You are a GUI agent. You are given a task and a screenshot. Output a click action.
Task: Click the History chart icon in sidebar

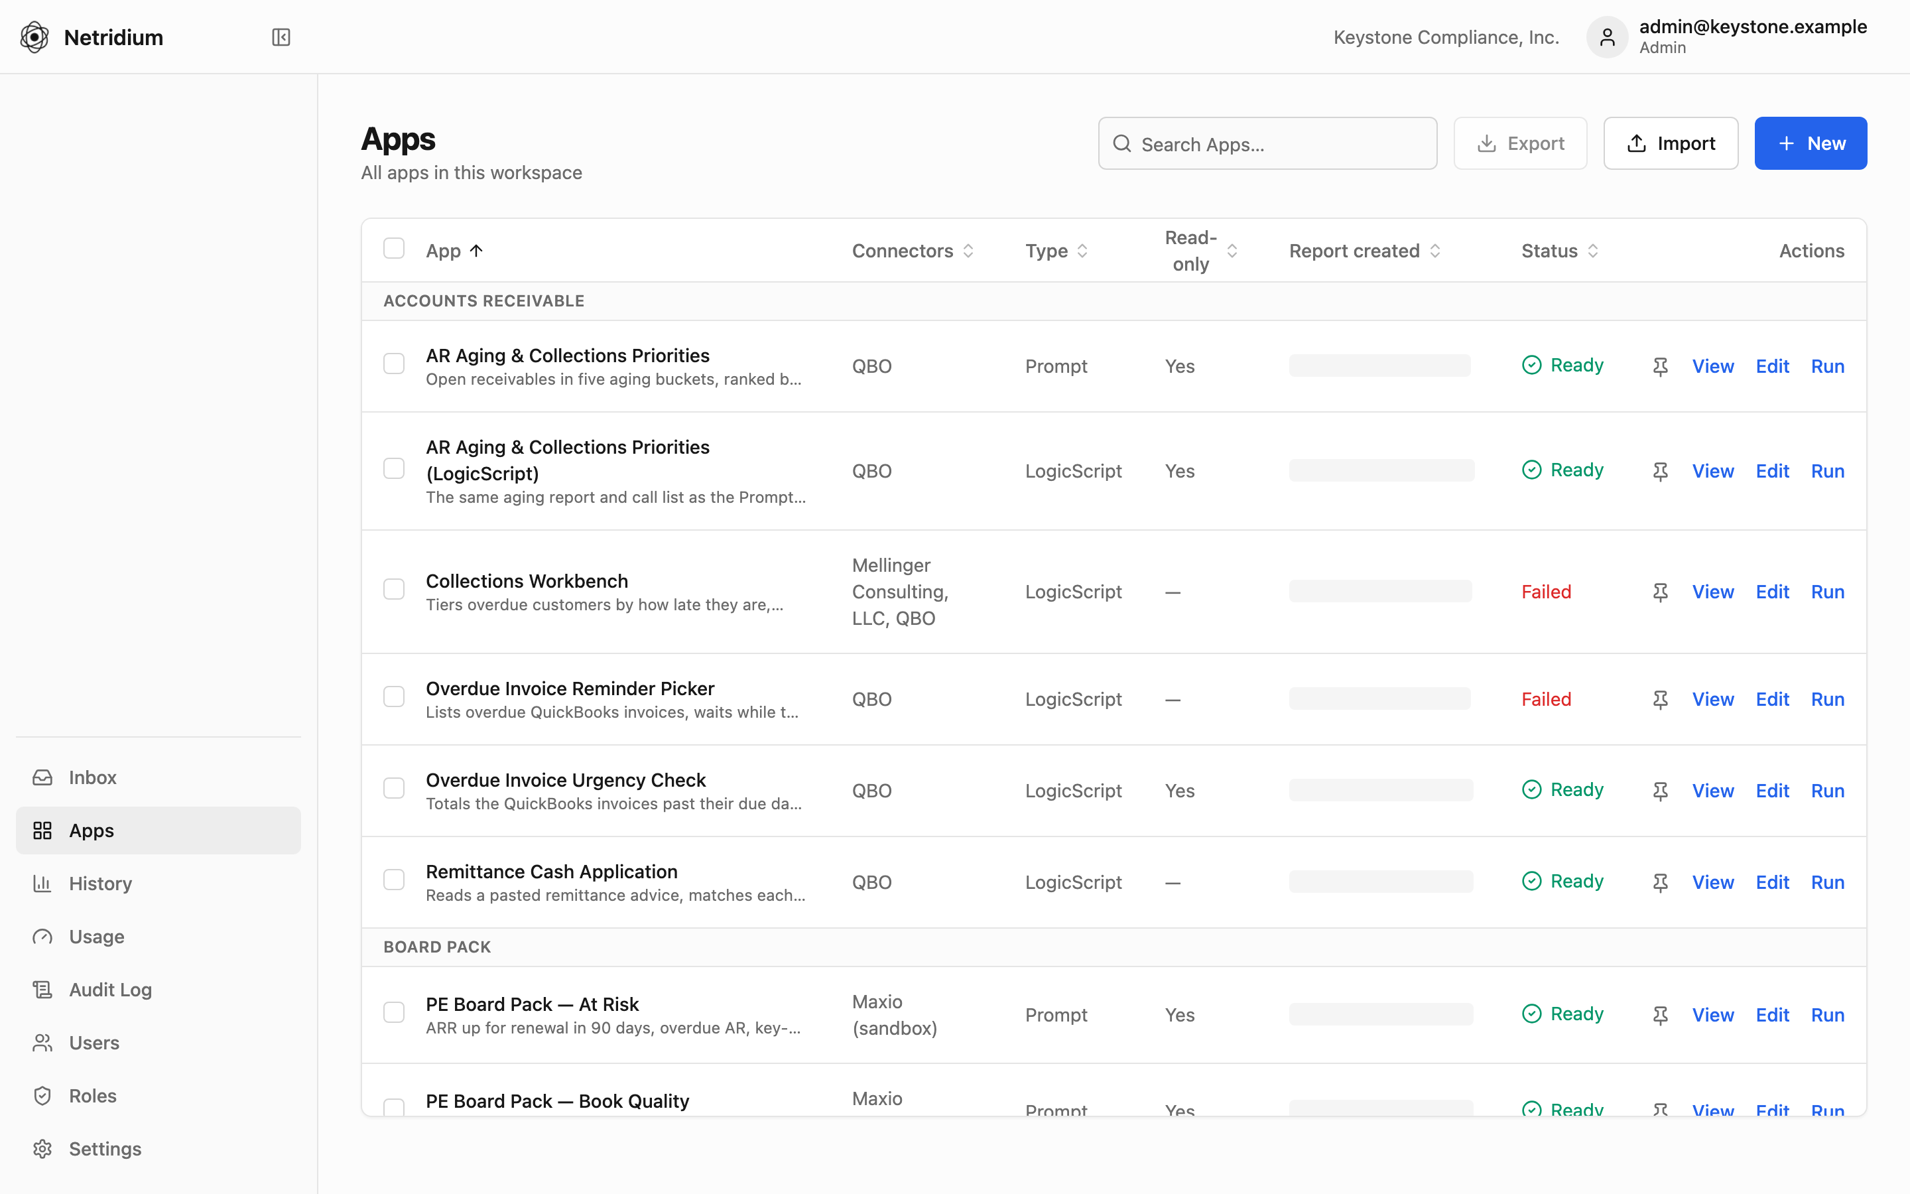42,884
